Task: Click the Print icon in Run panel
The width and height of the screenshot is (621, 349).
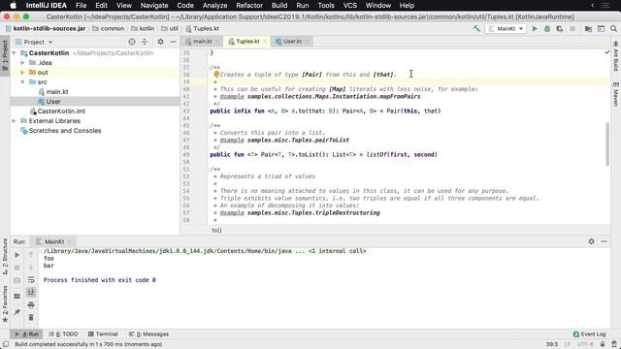Action: pos(31,304)
